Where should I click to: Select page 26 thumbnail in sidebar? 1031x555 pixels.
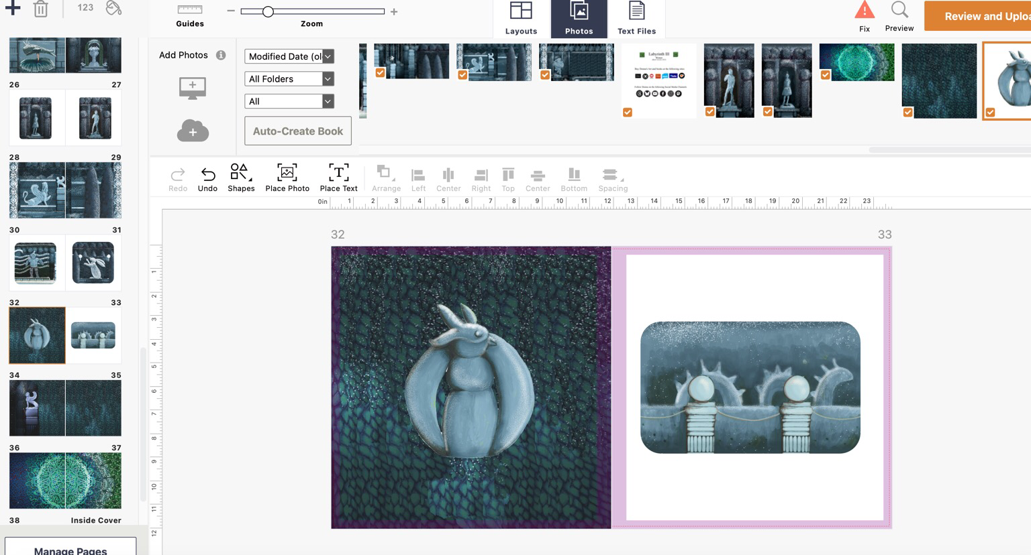37,118
